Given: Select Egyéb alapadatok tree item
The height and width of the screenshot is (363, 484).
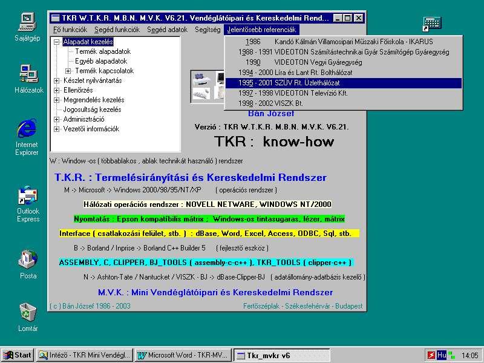Looking at the screenshot, I should [101, 61].
